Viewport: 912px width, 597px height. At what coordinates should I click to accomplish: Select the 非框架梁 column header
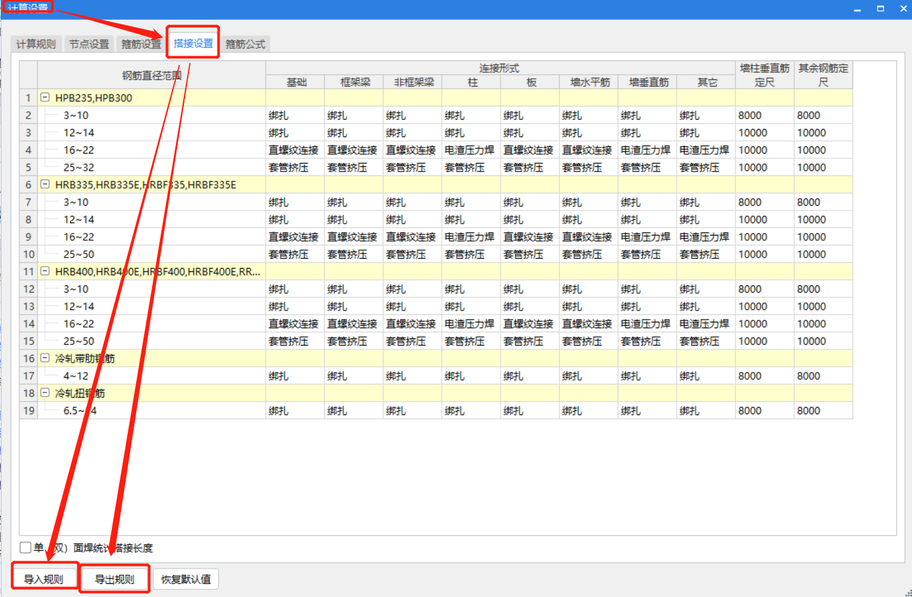point(413,82)
